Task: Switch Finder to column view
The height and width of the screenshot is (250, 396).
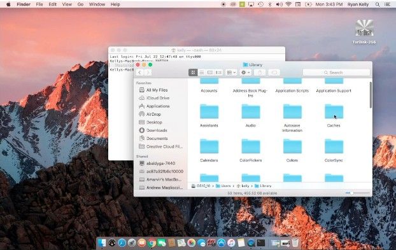Action: pos(210,73)
